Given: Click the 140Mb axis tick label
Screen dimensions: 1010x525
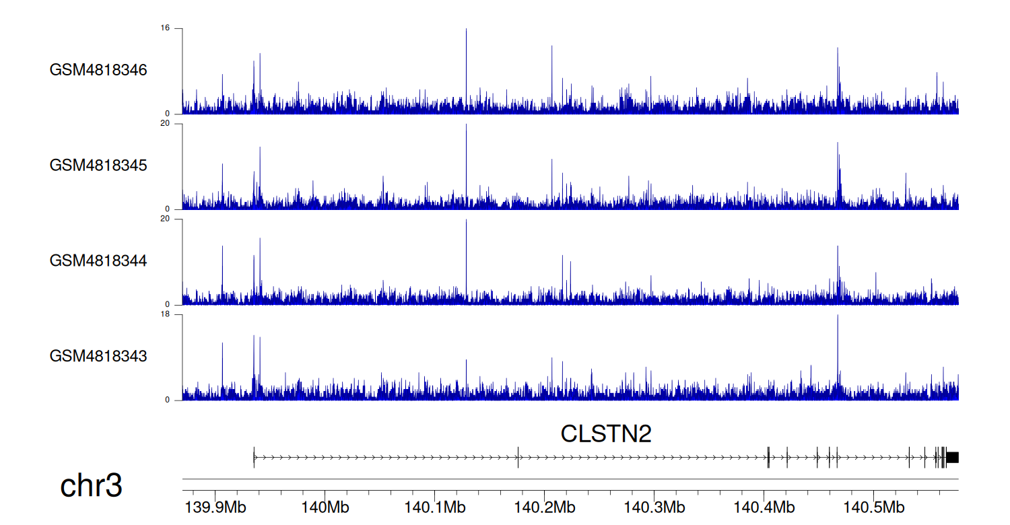Looking at the screenshot, I should 325,506.
